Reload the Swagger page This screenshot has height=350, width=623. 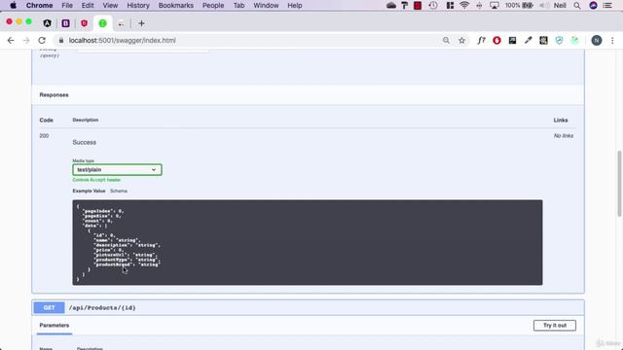point(42,41)
